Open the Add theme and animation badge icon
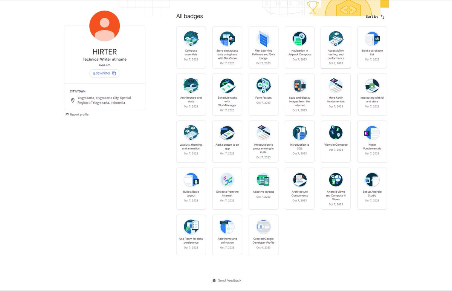 (227, 227)
